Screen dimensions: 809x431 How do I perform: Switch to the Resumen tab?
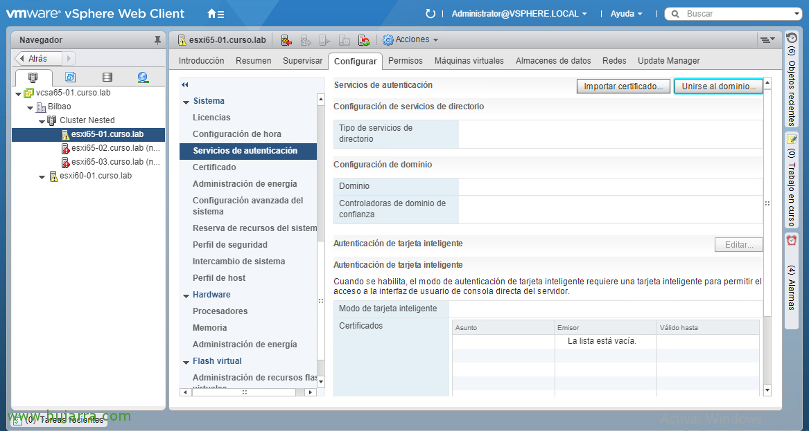pos(253,61)
